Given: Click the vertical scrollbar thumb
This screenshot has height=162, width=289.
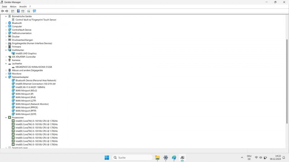Looking at the screenshot, I should pos(287,81).
